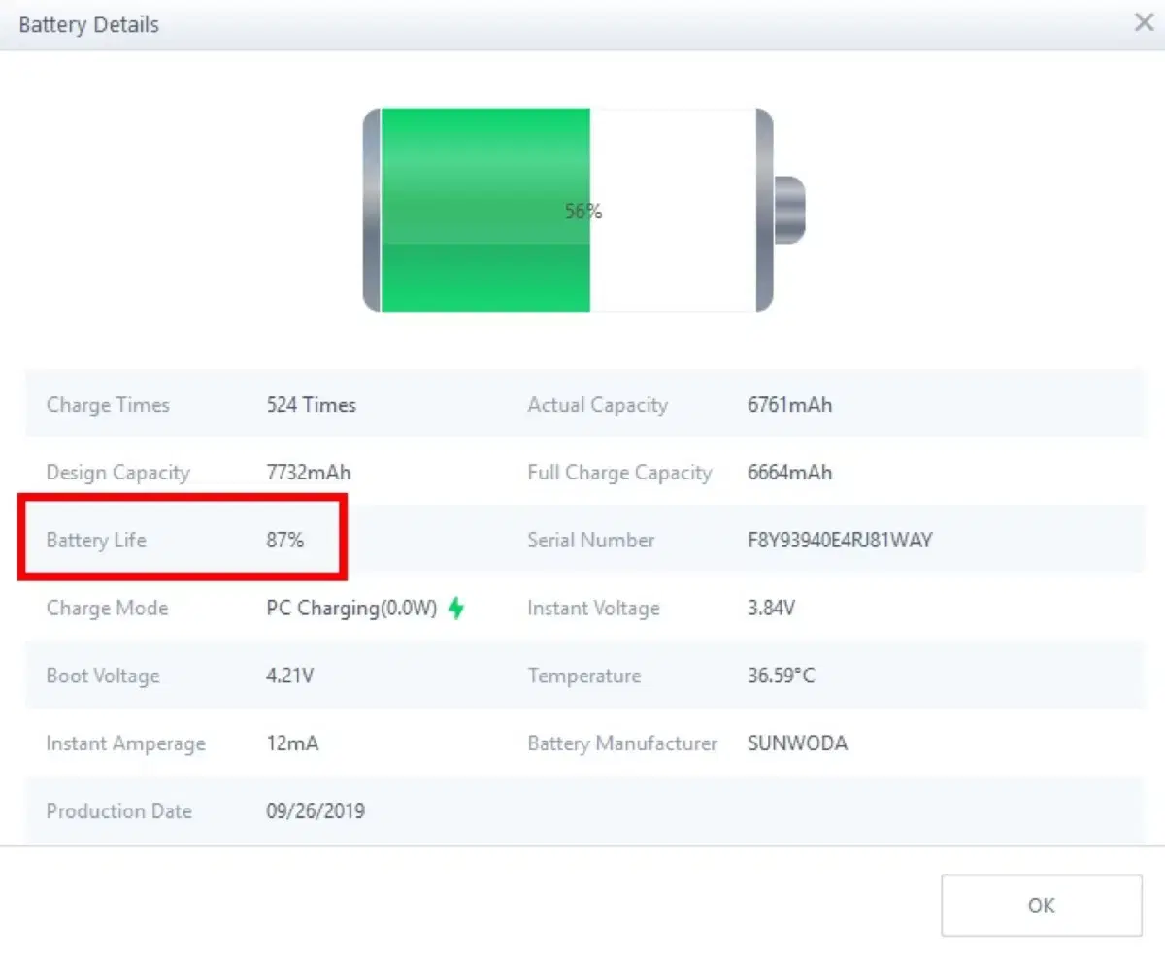
Task: Select the Charge Times label
Action: point(108,405)
